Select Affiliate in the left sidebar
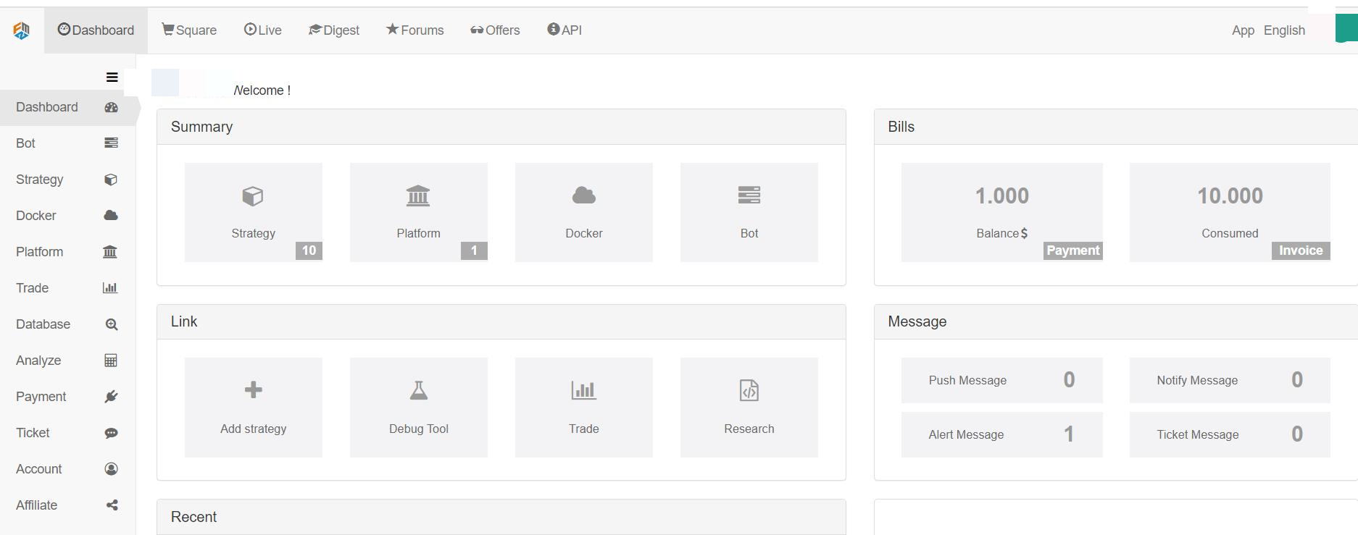The image size is (1358, 535). [68, 505]
